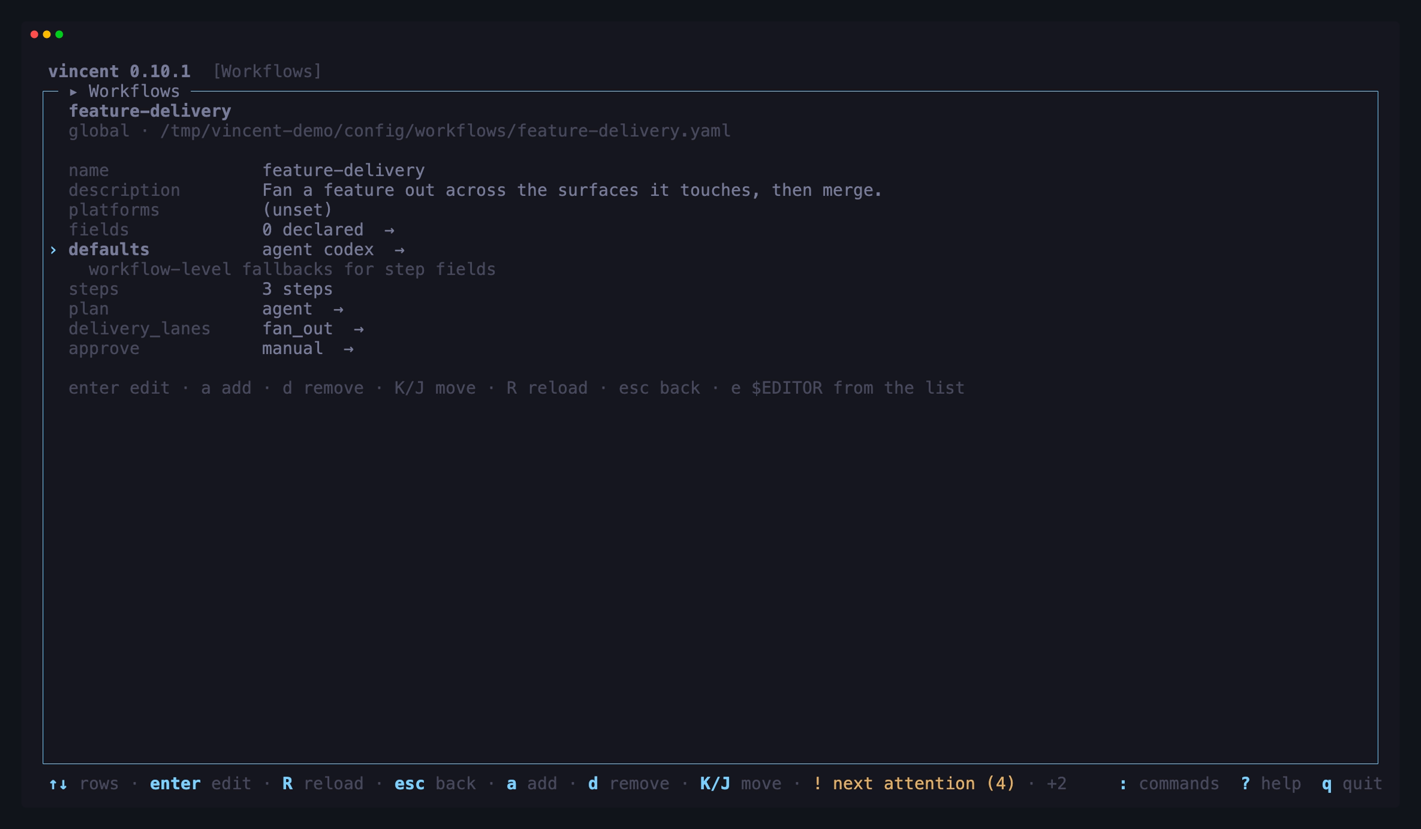This screenshot has width=1421, height=829.
Task: Select the approve row label
Action: click(104, 349)
